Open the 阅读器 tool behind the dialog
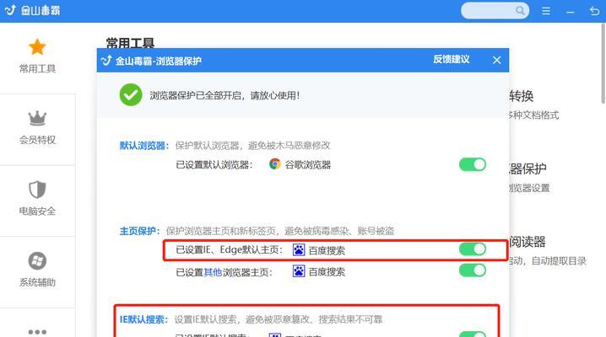 point(528,242)
